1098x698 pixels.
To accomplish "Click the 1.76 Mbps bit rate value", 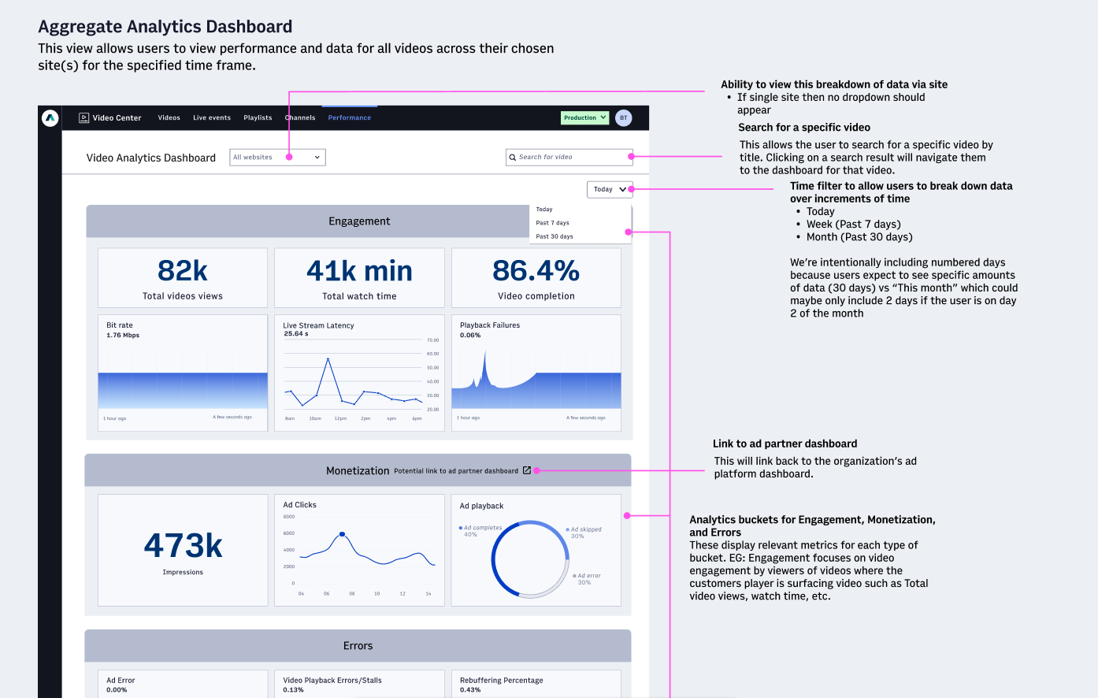I will click(123, 336).
